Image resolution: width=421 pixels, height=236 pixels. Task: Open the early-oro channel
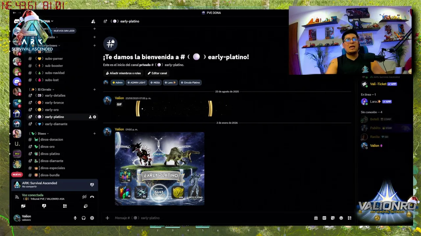[x=62, y=110]
